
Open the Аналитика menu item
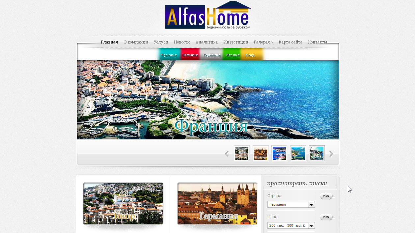tap(207, 42)
